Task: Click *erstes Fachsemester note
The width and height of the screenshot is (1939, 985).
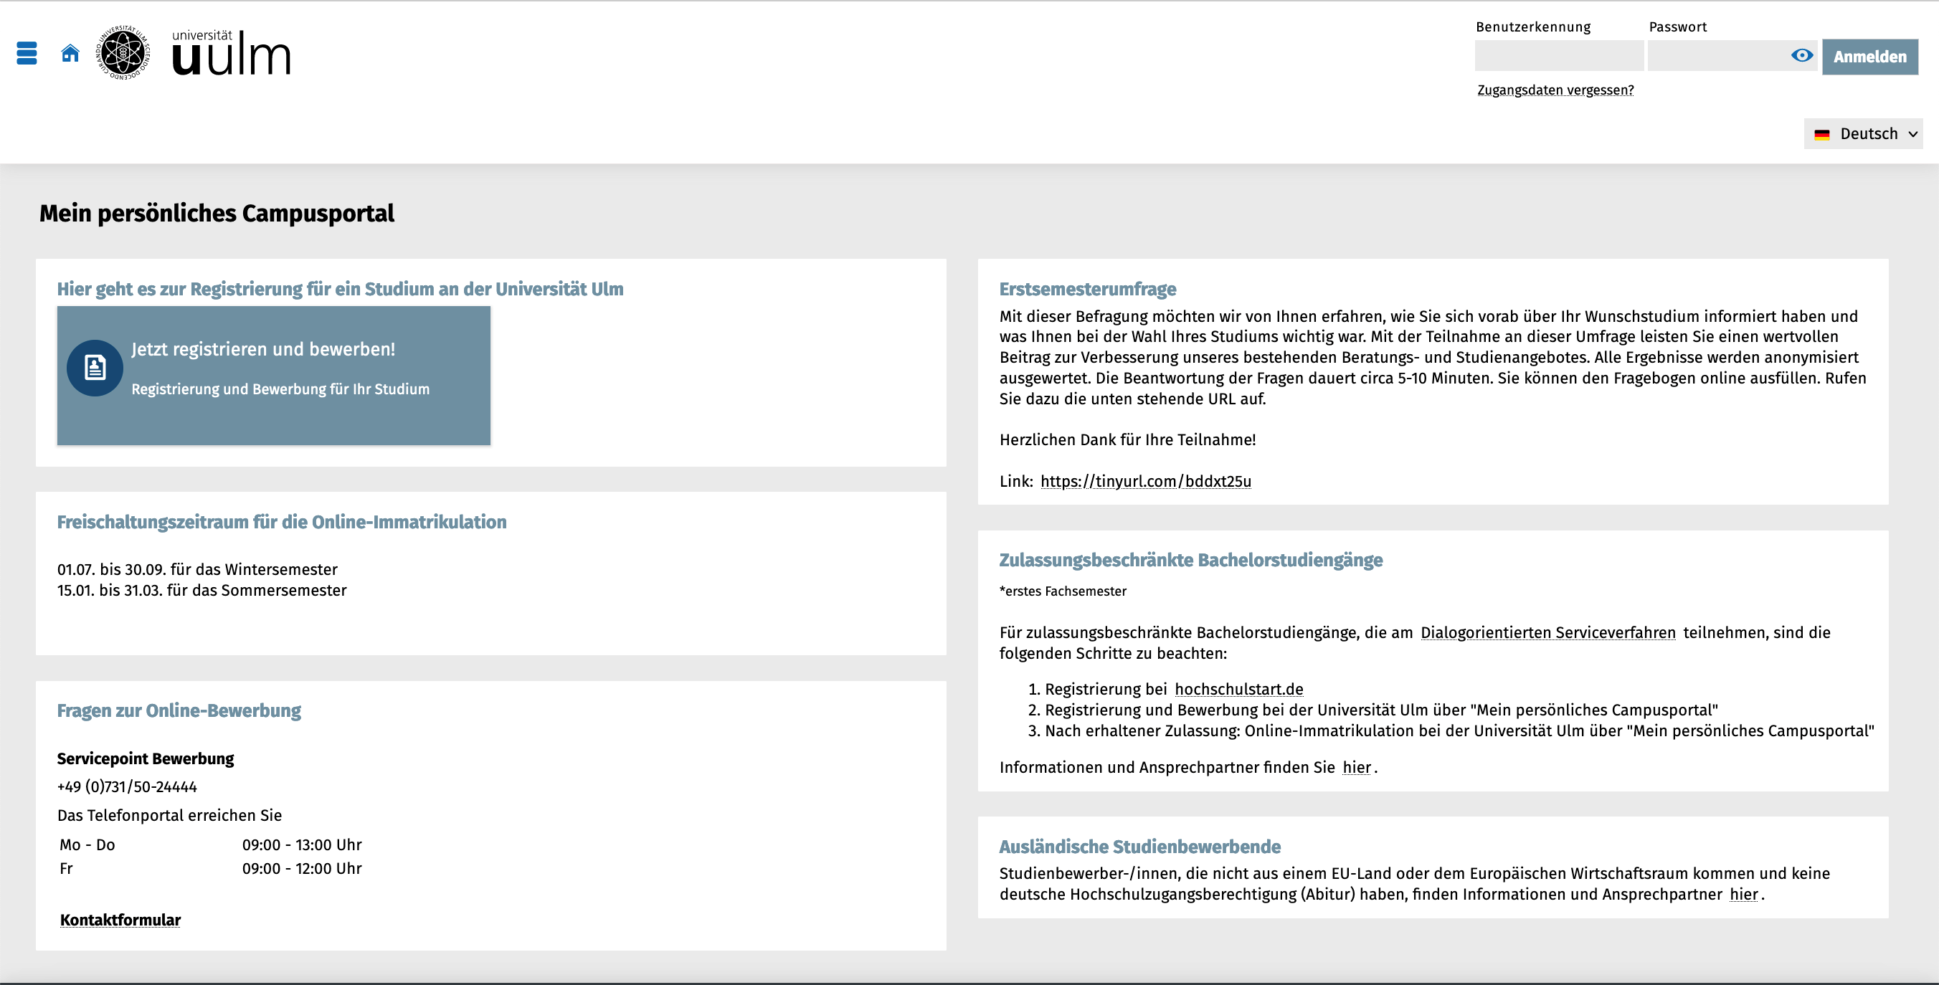Action: [1062, 591]
